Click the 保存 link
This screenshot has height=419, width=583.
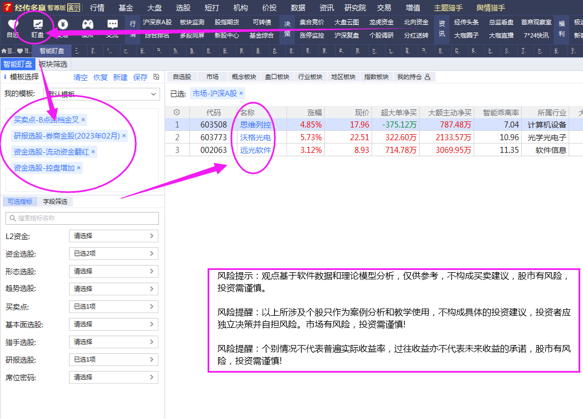141,77
